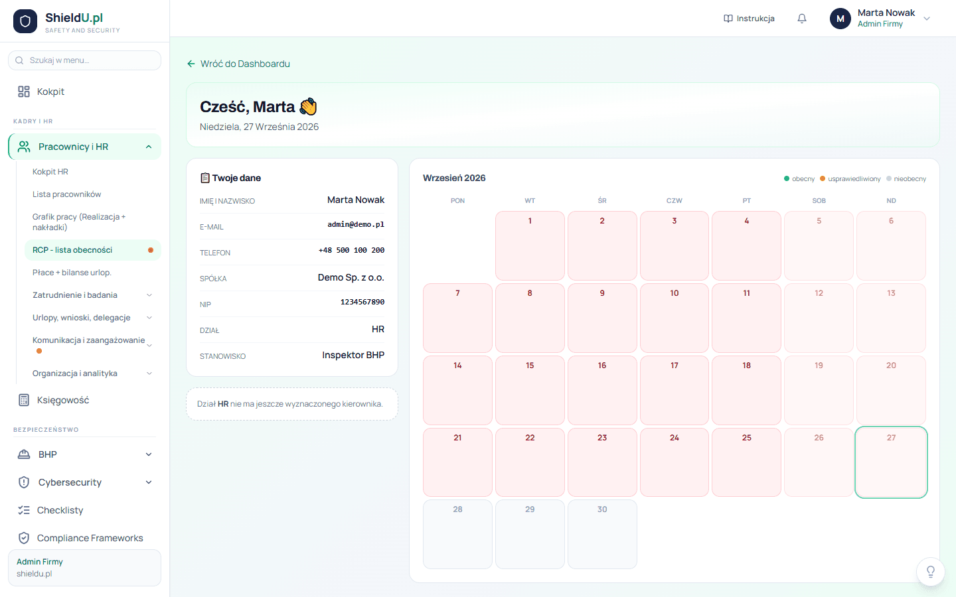
Task: Click the Checklisty list icon
Action: pyautogui.click(x=24, y=510)
